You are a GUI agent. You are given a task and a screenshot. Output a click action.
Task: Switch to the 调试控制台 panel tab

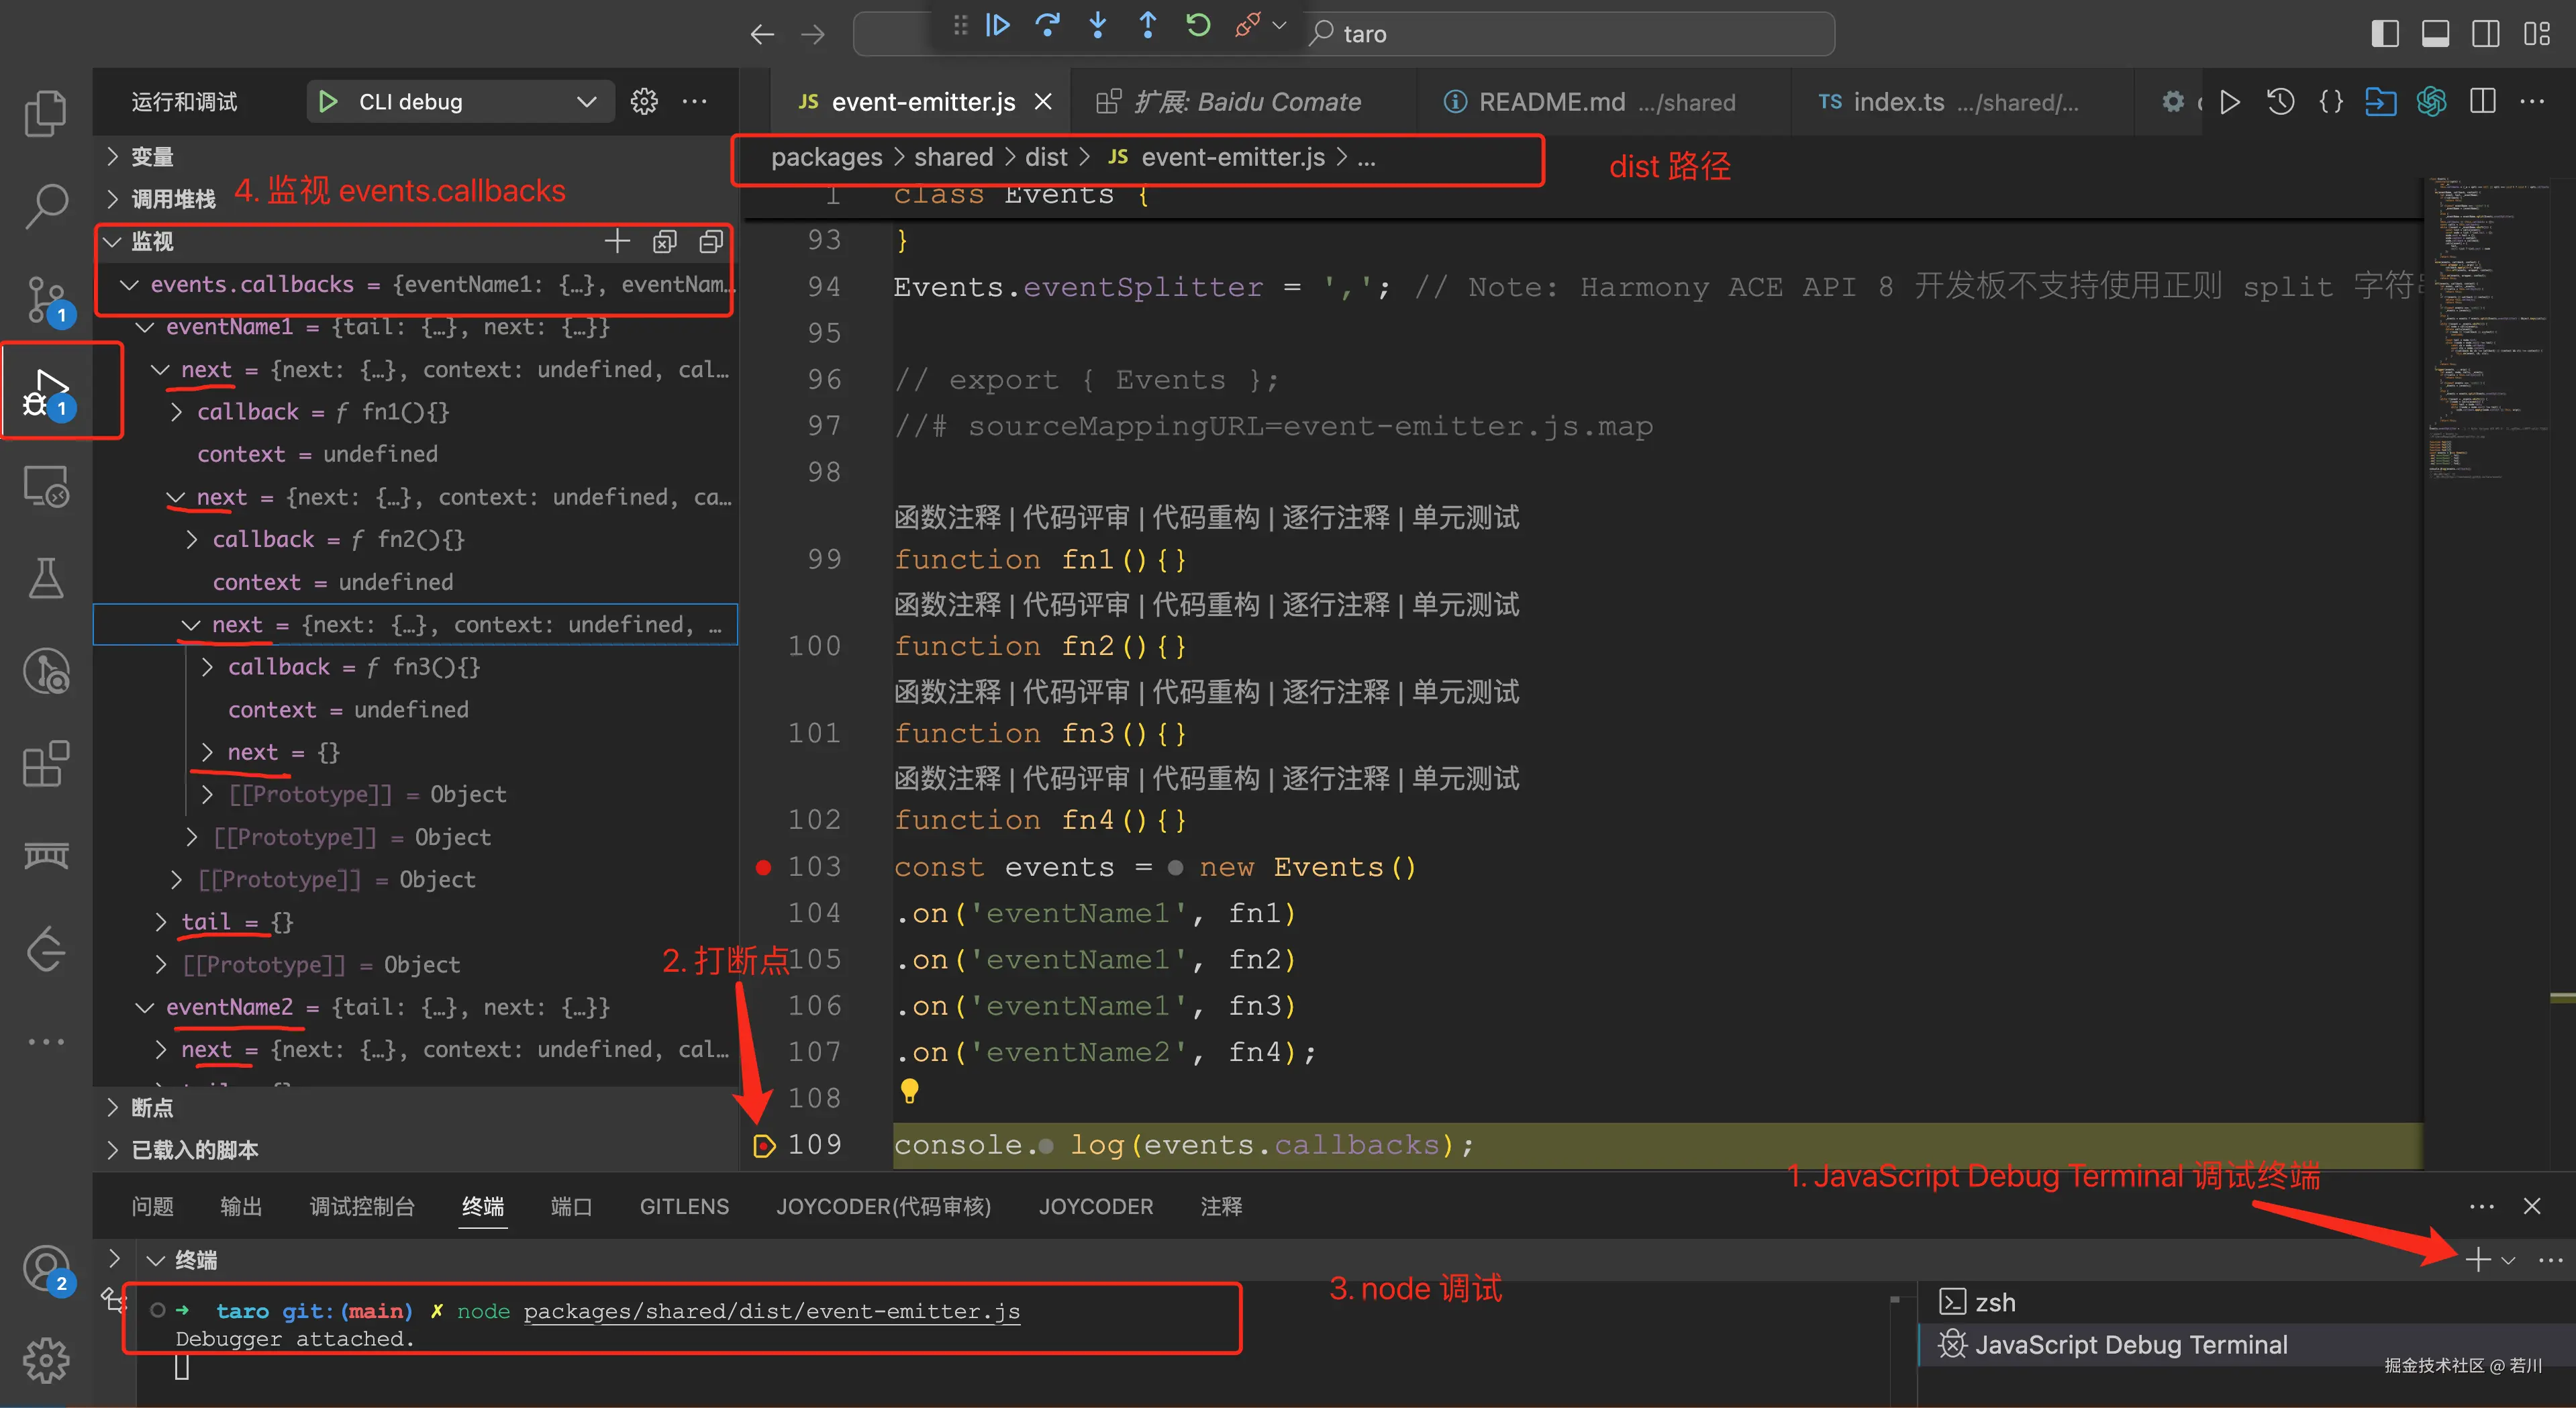[361, 1206]
